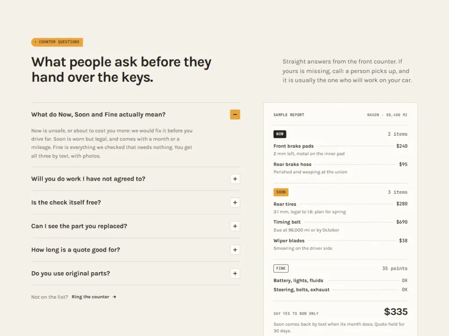This screenshot has height=336, width=449.
Task: Click the 'Ring the counter' link
Action: pyautogui.click(x=94, y=297)
